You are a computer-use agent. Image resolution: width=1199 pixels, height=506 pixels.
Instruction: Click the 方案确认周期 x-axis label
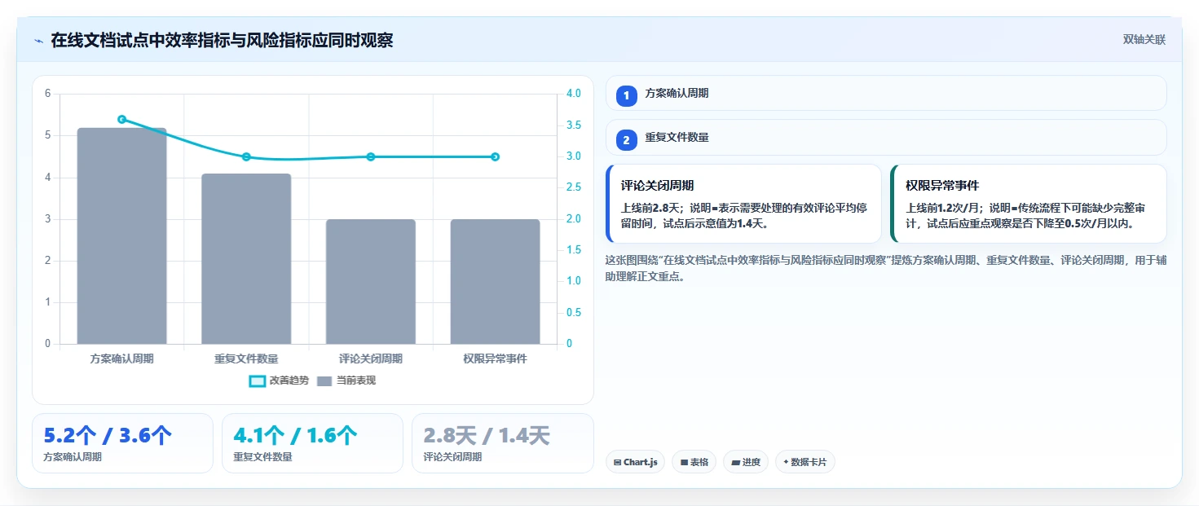[x=121, y=359]
